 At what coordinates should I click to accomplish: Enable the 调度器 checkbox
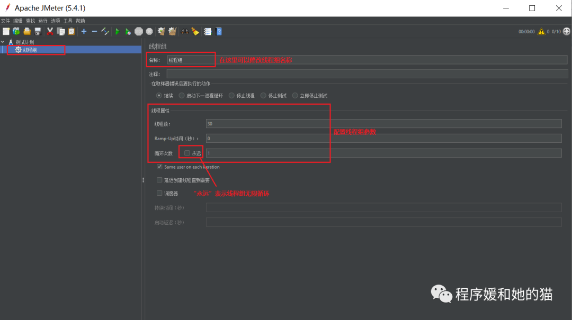click(159, 193)
